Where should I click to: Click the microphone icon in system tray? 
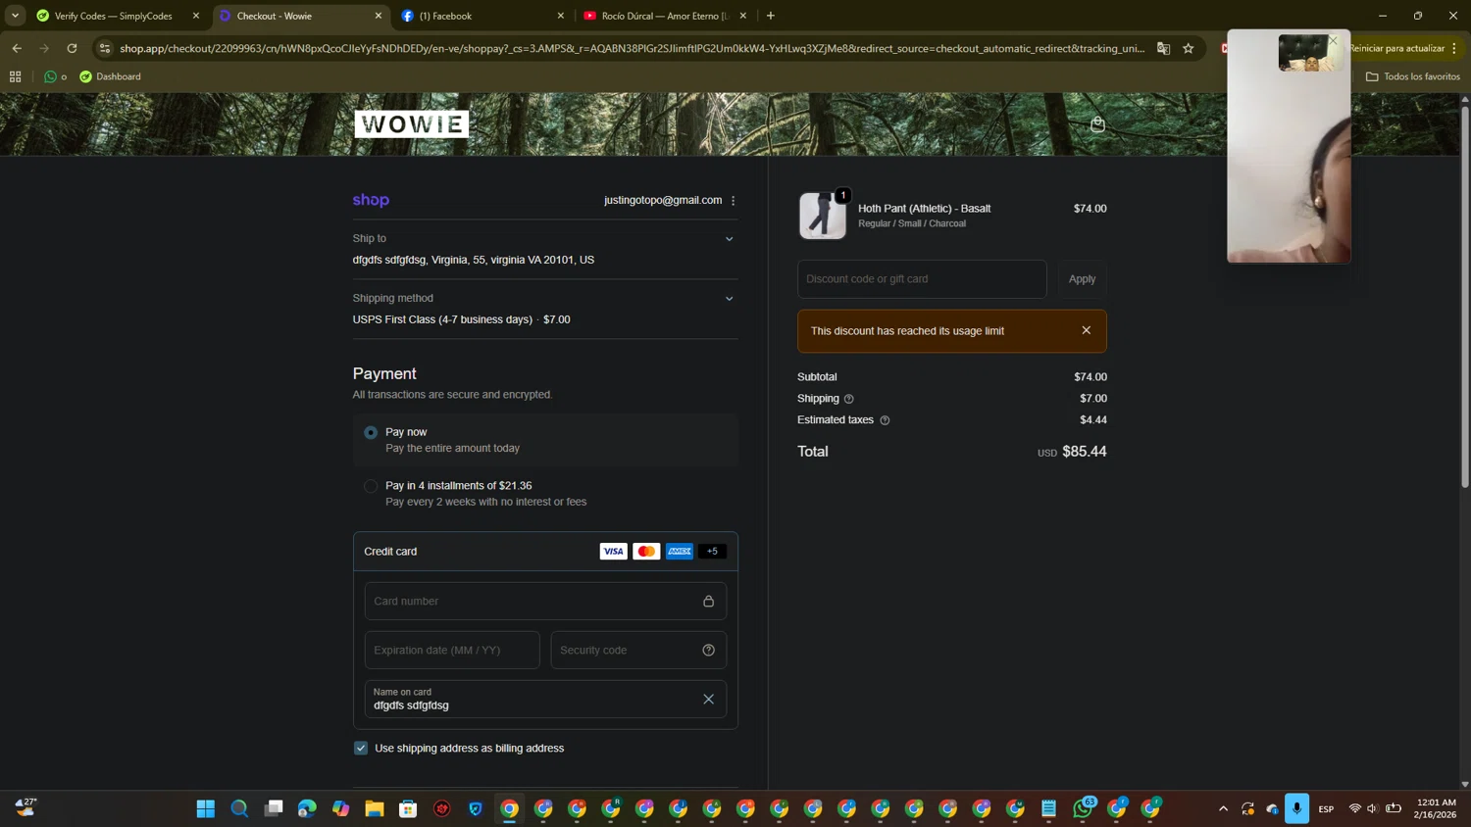(x=1296, y=808)
